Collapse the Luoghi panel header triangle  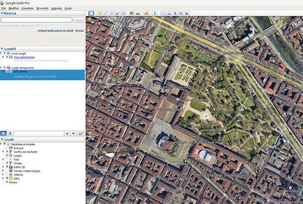(x=2, y=49)
